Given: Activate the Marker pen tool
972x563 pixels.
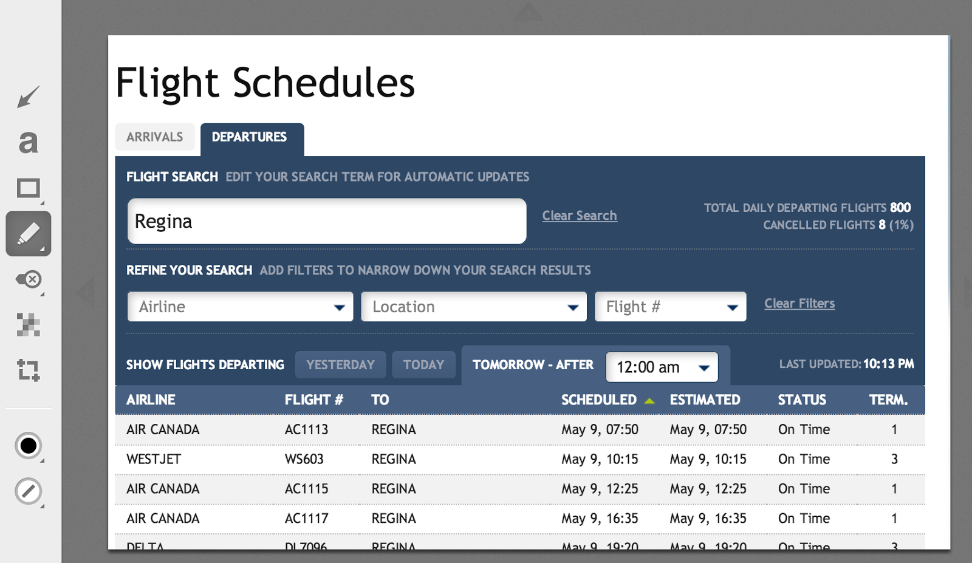Looking at the screenshot, I should (28, 234).
